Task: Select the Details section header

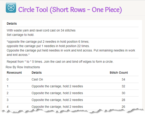Action: pos(12,23)
